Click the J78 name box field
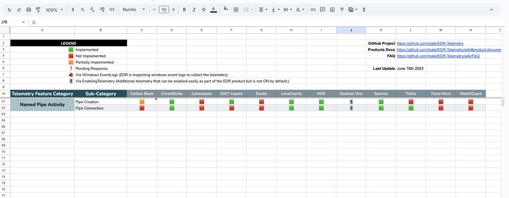The width and height of the screenshot is (509, 198). (x=11, y=22)
